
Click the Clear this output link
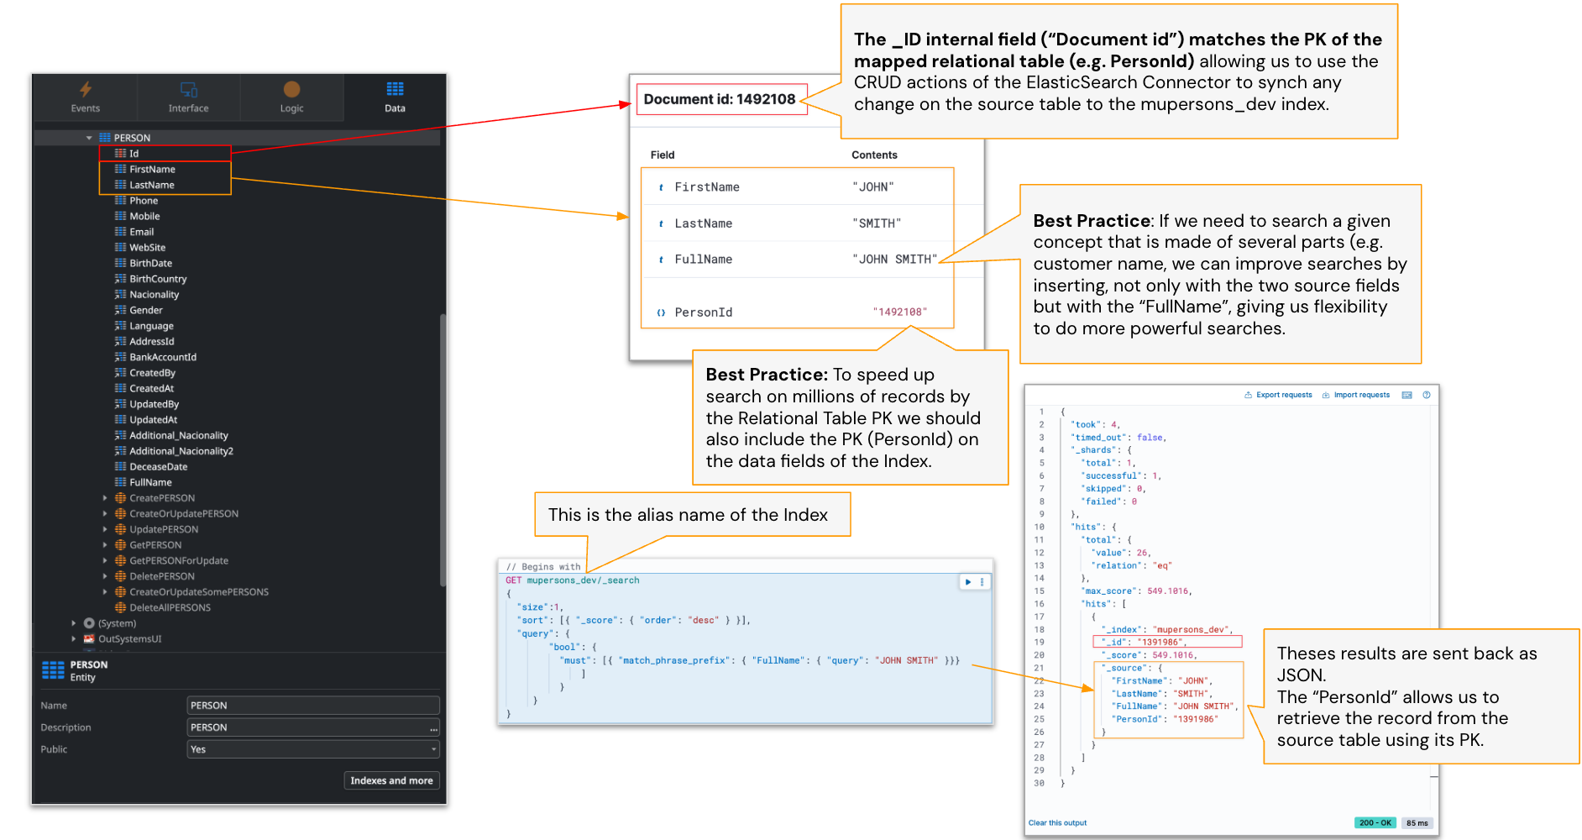(1057, 822)
